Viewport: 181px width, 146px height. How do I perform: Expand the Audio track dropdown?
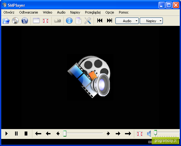tap(127, 21)
